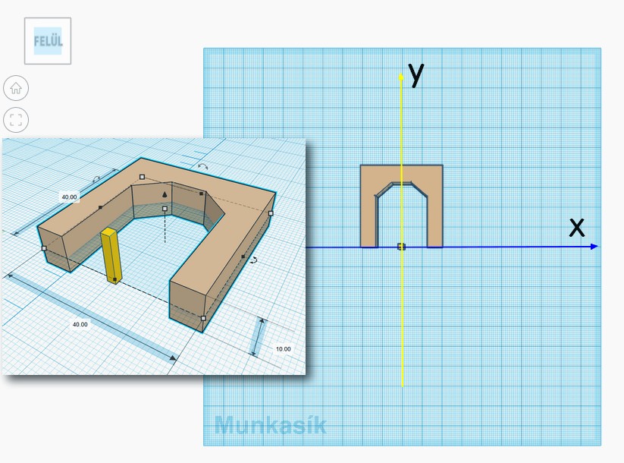Click the Fit all in view icon
Screen dimensions: 624x463
[16, 119]
